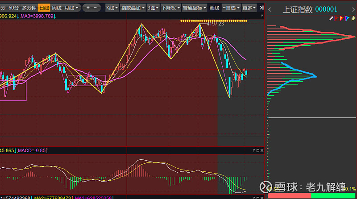Click the 4197.23 peak price label

[x=215, y=24]
